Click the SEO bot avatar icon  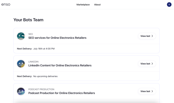tap(21, 36)
